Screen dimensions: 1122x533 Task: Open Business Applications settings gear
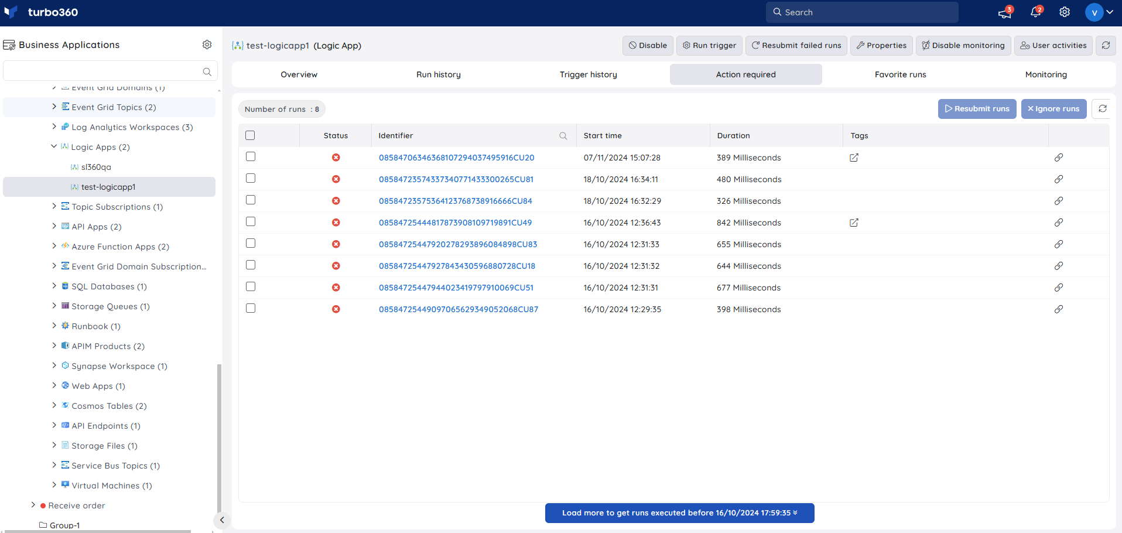207,45
